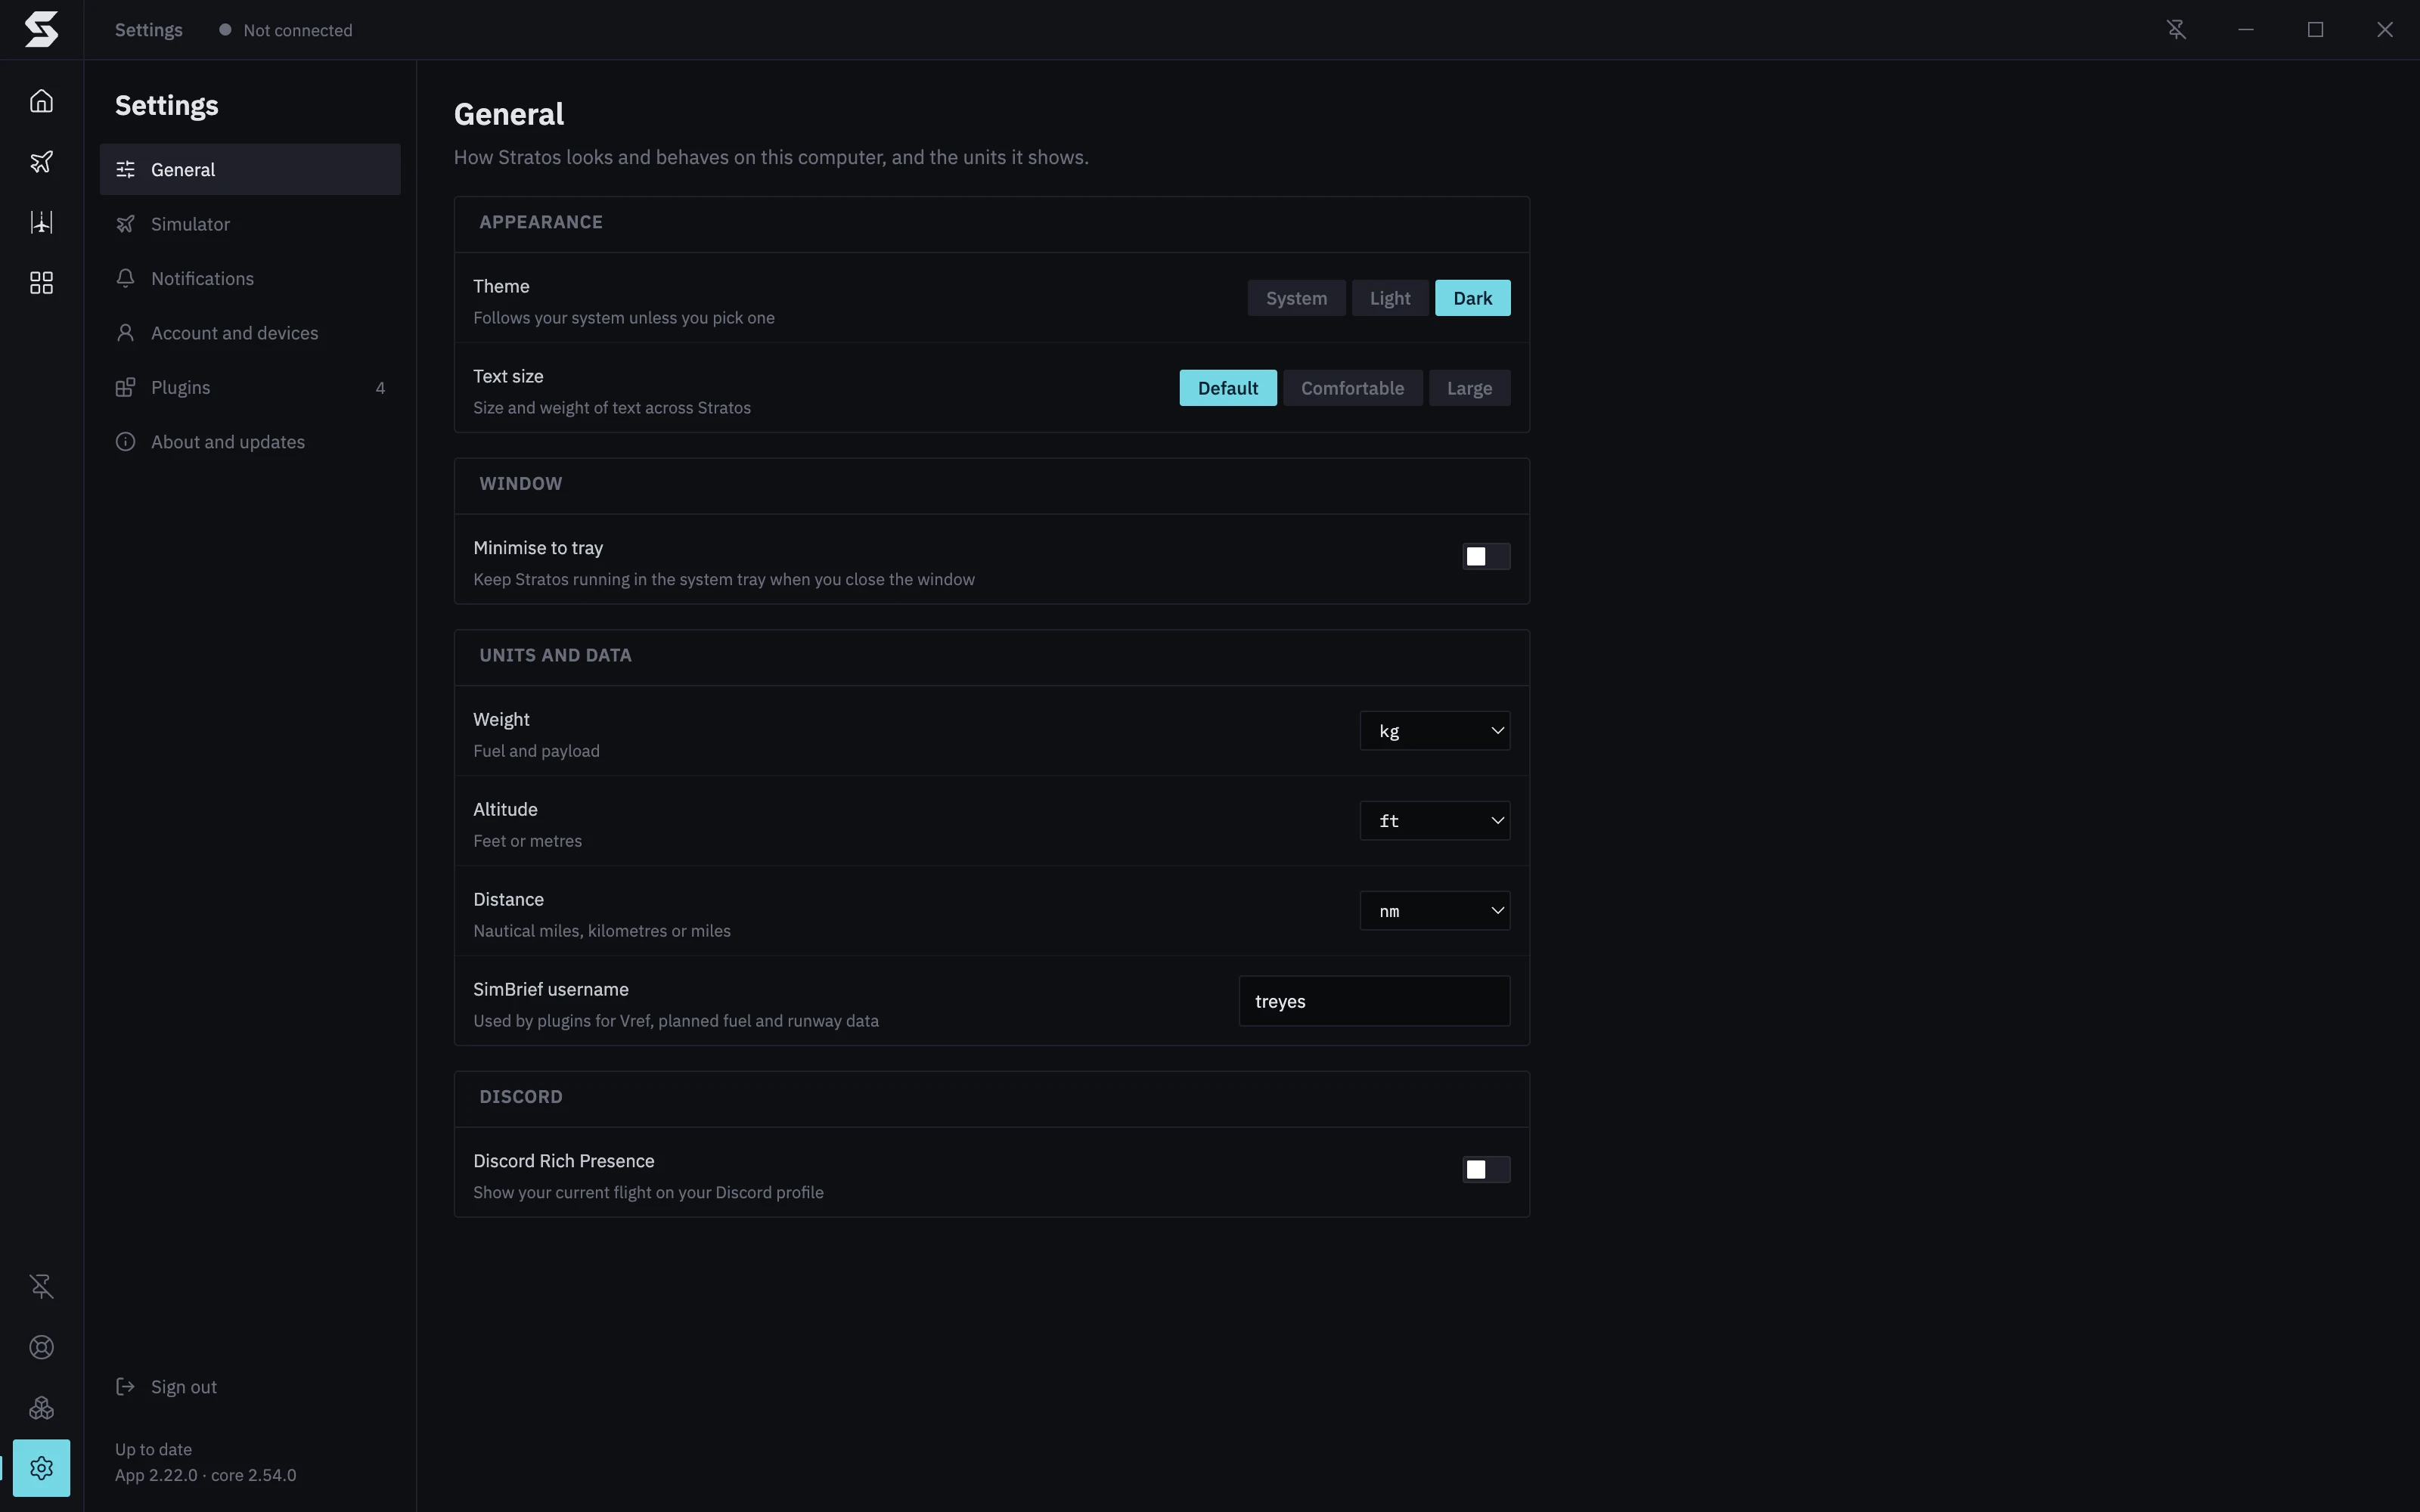Click the 'APPEARANCE' section heading
The width and height of the screenshot is (2420, 1512).
[540, 222]
